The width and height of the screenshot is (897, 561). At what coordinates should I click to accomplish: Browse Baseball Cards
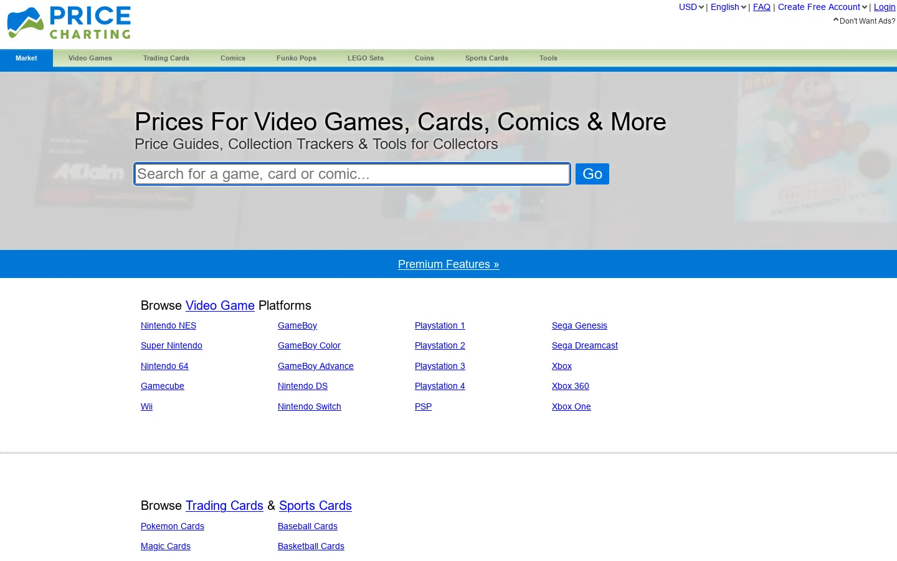point(308,526)
